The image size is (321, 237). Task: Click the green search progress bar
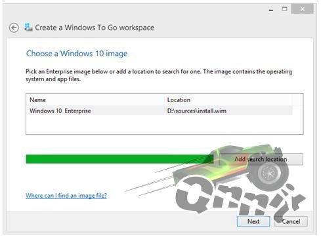coord(119,159)
